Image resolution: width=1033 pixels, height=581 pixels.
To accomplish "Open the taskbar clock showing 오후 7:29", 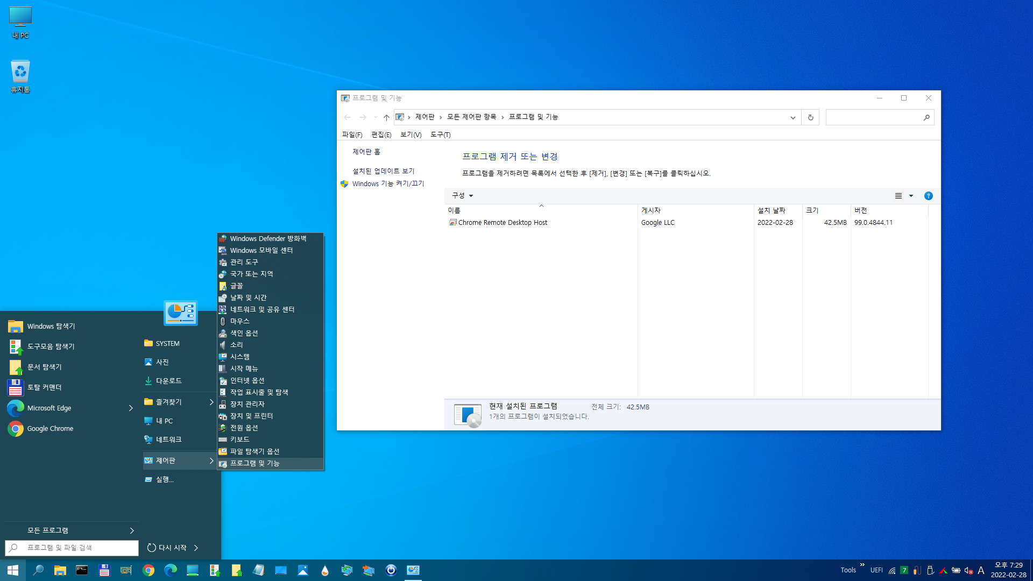I will pos(1008,570).
